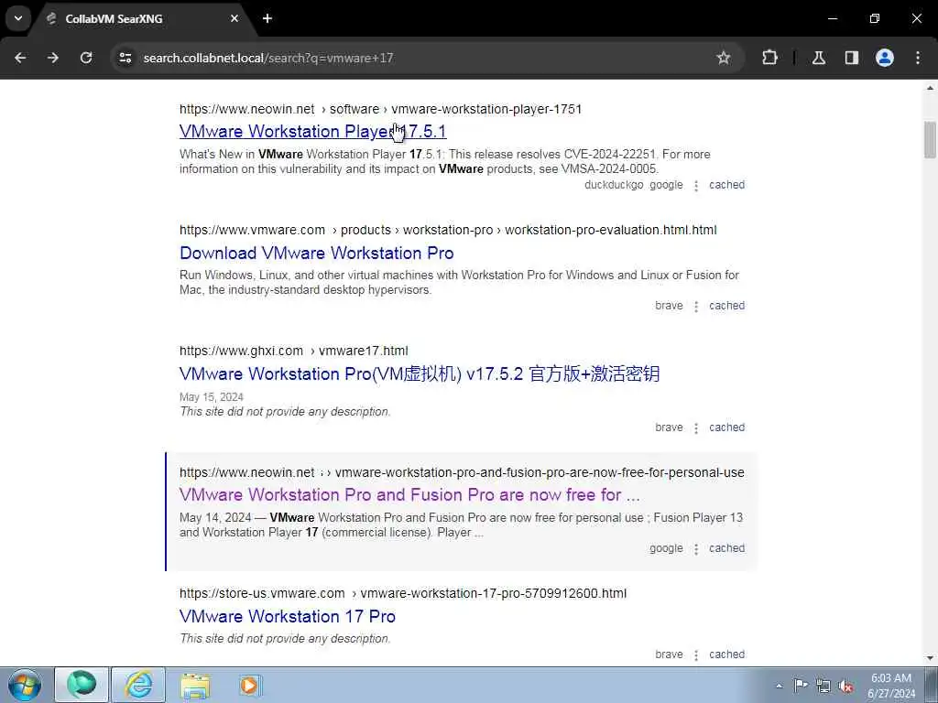Open the green browser taskbar icon

pyautogui.click(x=82, y=685)
